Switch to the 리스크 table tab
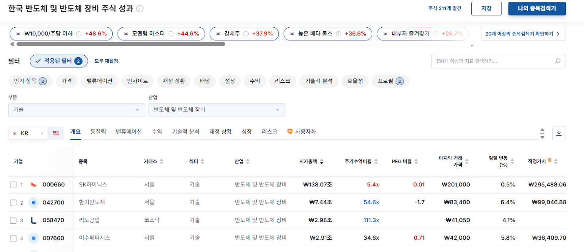Viewport: 584px width, 252px height. tap(269, 132)
